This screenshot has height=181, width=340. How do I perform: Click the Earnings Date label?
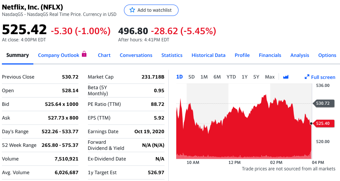click(x=103, y=132)
